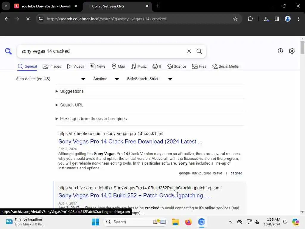Click the fixthephoto.com URL
Viewport: 305px width, 229px height.
click(x=111, y=134)
